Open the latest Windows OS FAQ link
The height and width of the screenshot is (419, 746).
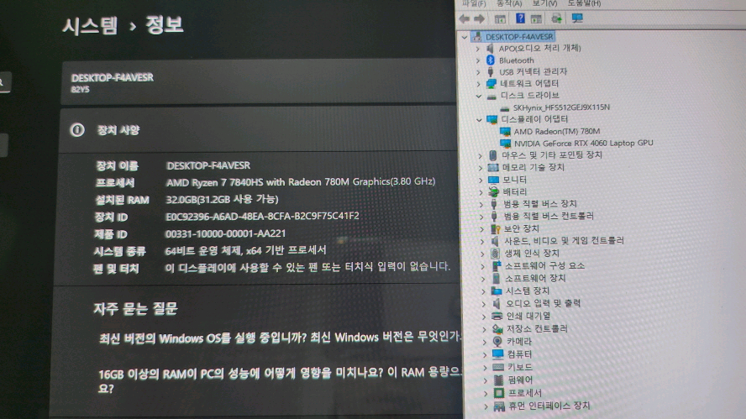click(x=280, y=338)
